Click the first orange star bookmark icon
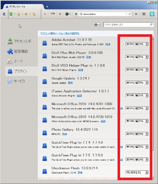The image size is (158, 184). click(x=19, y=14)
